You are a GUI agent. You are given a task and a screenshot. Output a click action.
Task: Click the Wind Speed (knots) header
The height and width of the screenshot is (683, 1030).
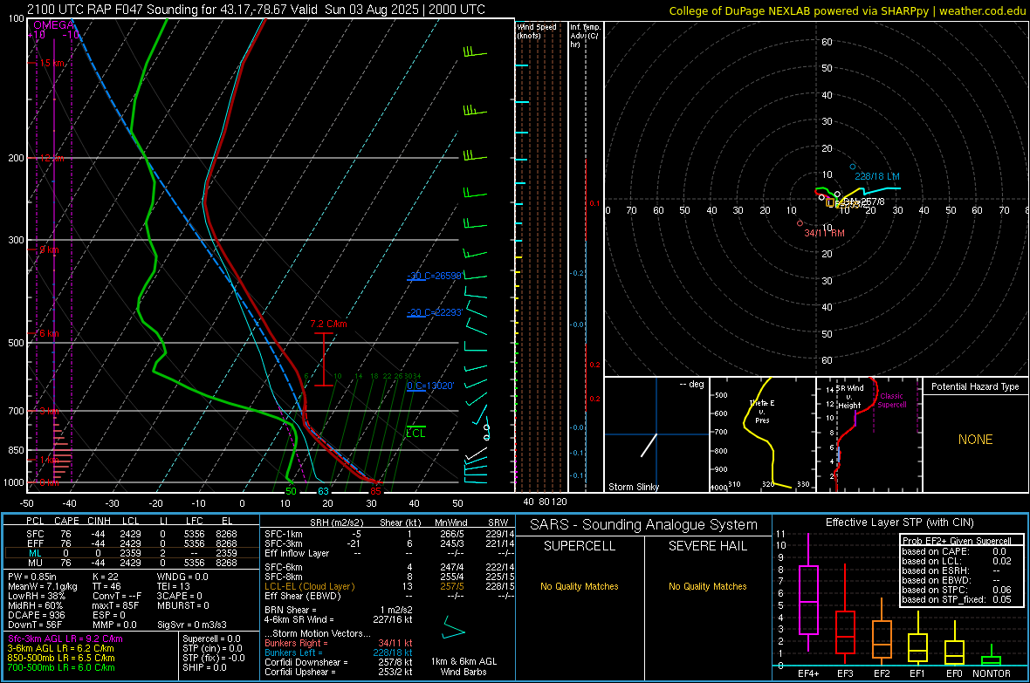pos(537,31)
